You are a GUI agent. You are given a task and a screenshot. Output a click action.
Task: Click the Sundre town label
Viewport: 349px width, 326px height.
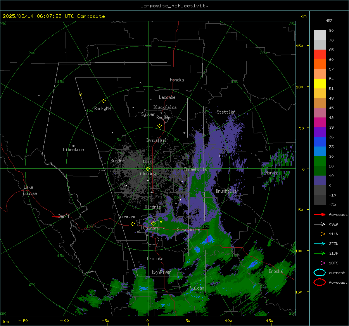click(117, 160)
